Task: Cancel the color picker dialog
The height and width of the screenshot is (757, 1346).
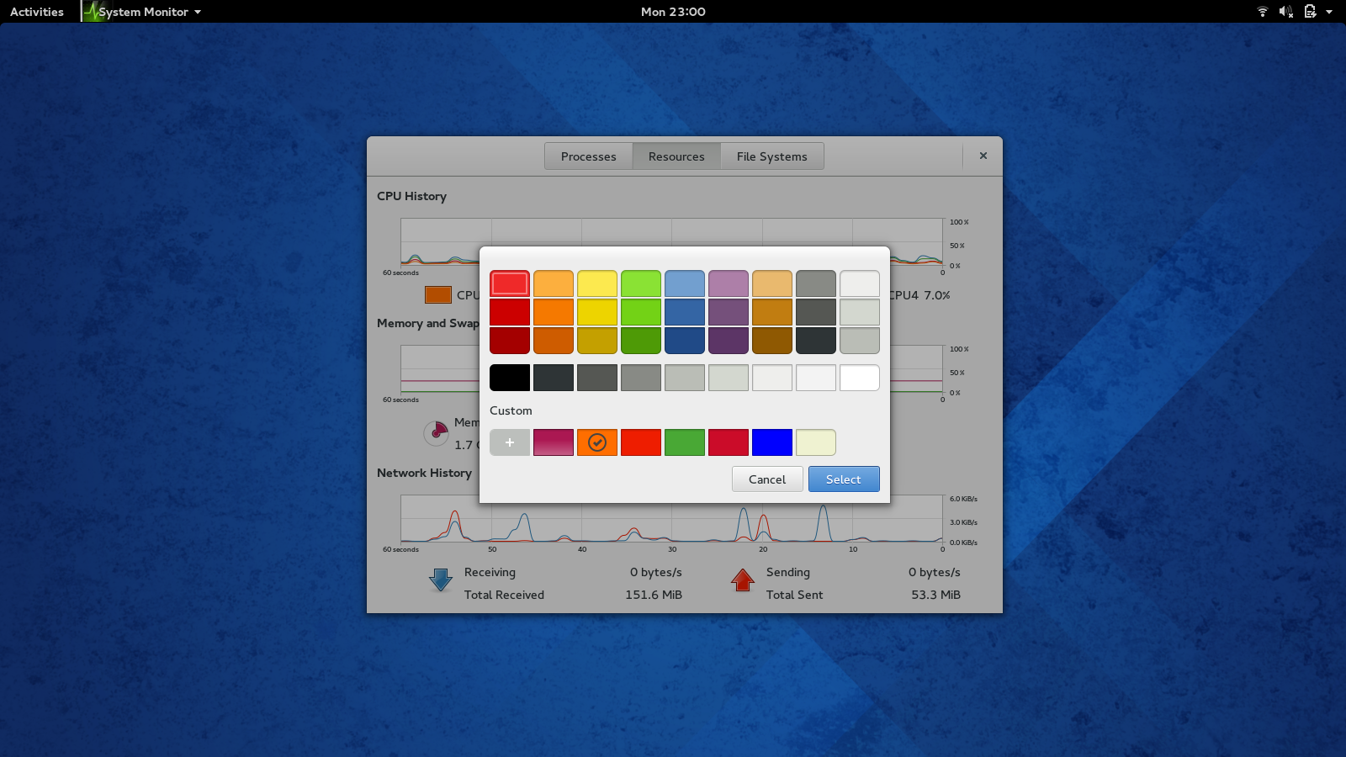Action: [766, 479]
